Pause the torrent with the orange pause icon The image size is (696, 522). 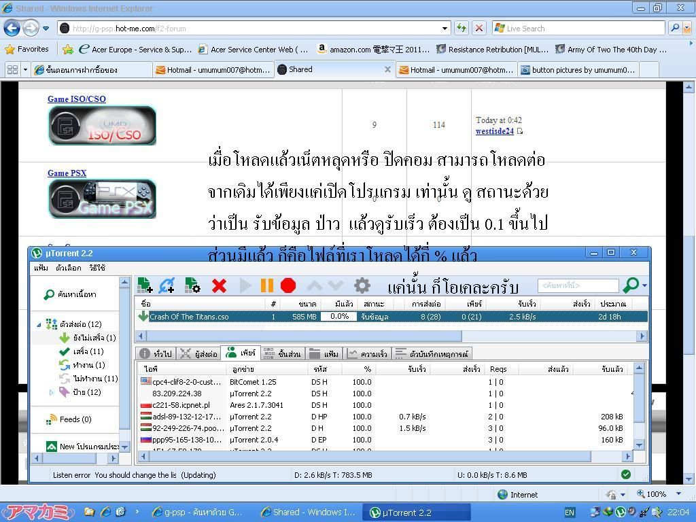click(x=266, y=285)
